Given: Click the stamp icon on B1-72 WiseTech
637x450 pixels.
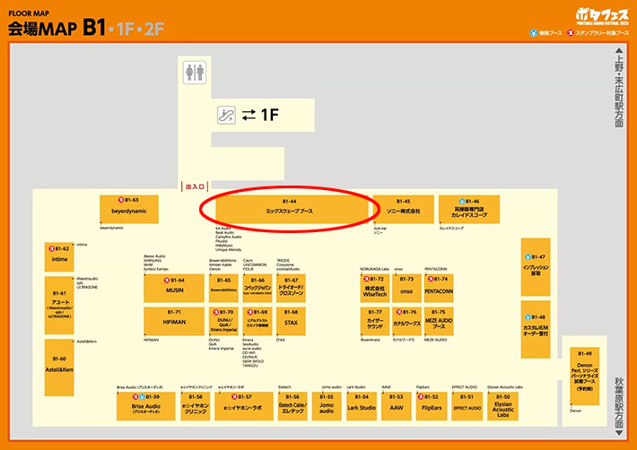Looking at the screenshot, I should pyautogui.click(x=366, y=279).
